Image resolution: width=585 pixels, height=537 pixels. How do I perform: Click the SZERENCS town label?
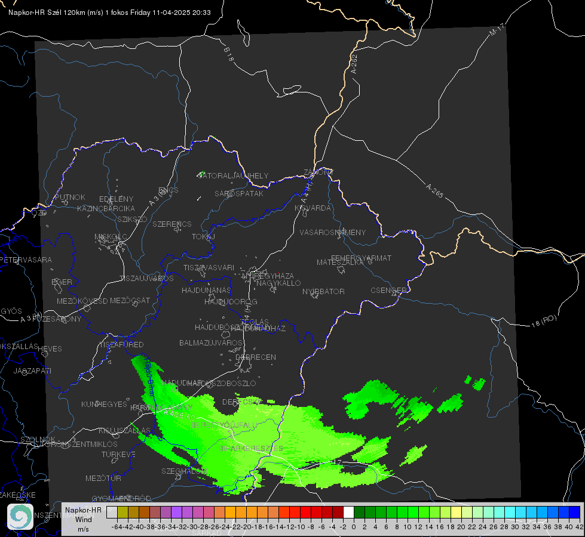[x=172, y=224]
